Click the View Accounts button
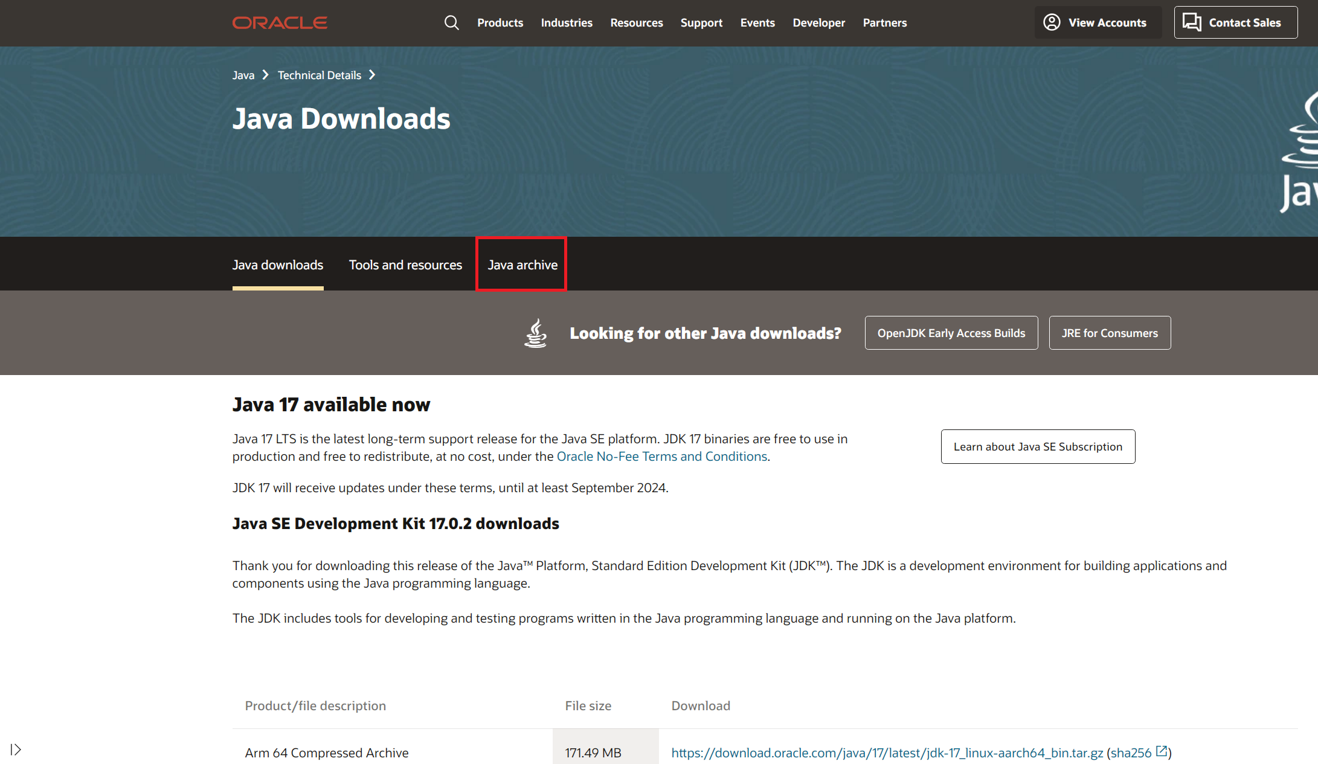The width and height of the screenshot is (1318, 764). coord(1098,22)
